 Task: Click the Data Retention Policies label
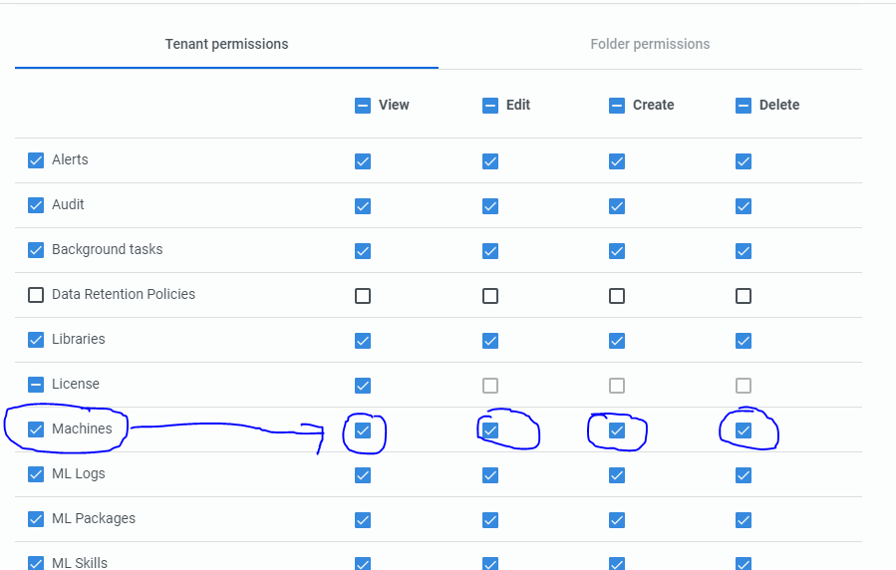(x=124, y=294)
